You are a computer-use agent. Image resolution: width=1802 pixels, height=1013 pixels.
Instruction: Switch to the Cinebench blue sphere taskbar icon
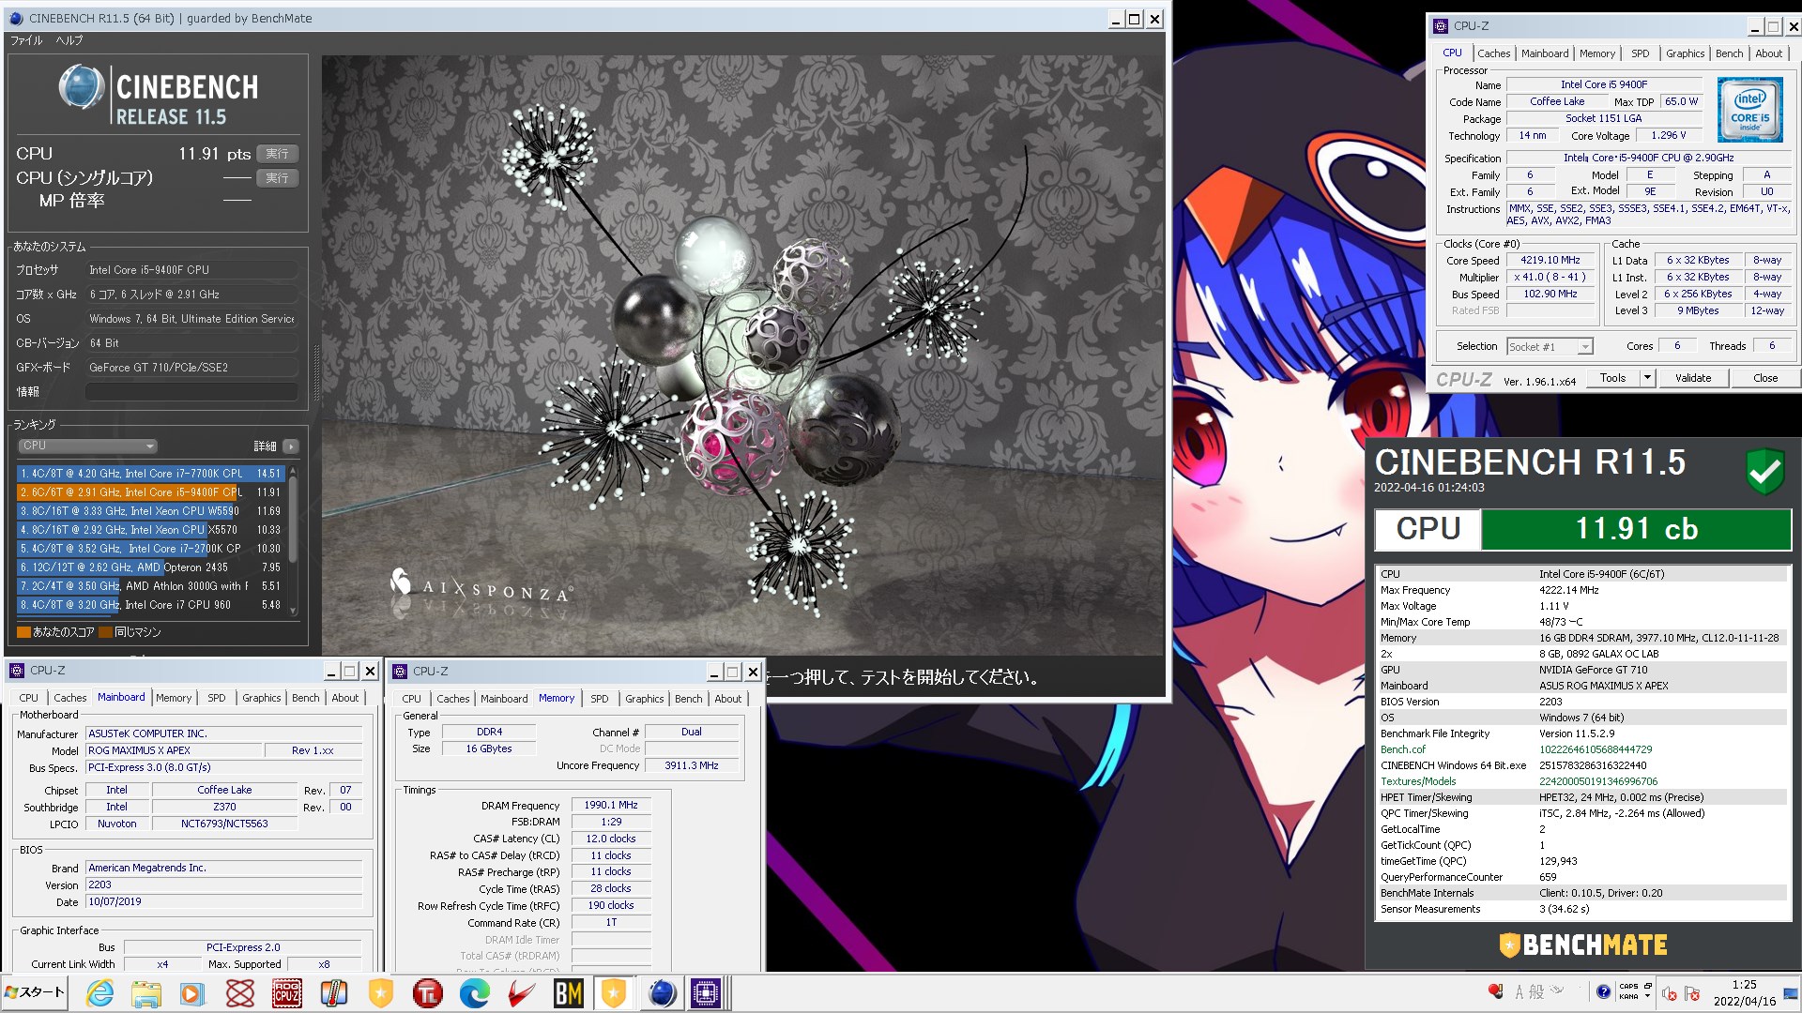[662, 993]
